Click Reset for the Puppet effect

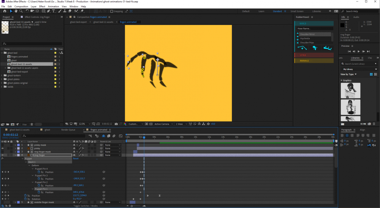point(75,159)
